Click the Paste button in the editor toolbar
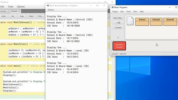This screenshot has height=100, width=178. pos(31,16)
